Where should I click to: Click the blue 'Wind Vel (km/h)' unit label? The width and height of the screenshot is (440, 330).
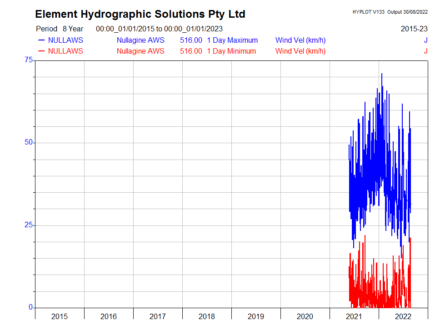(x=300, y=40)
